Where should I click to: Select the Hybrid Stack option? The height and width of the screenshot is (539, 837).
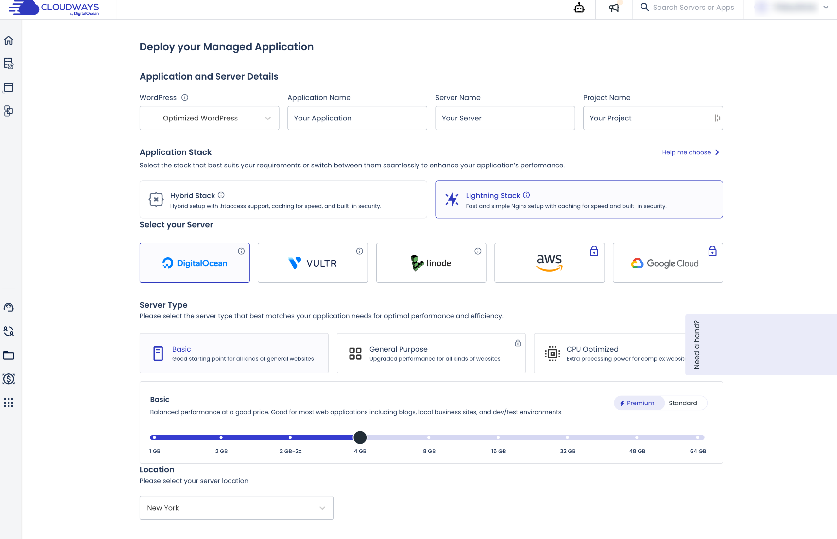(283, 199)
